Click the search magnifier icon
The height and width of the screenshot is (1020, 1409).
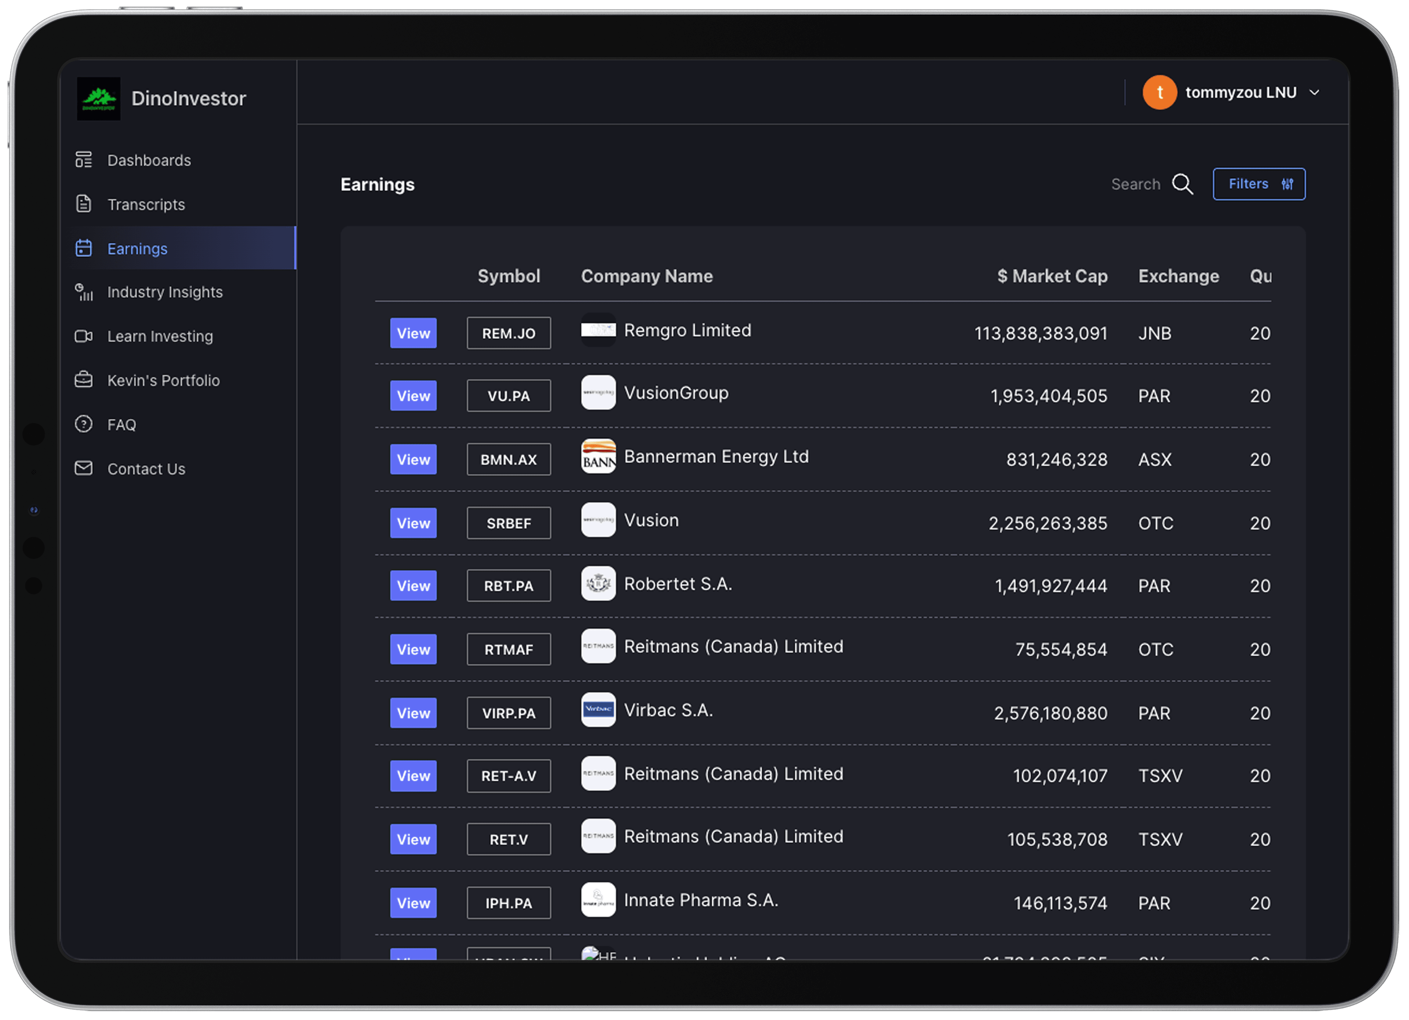(x=1183, y=184)
